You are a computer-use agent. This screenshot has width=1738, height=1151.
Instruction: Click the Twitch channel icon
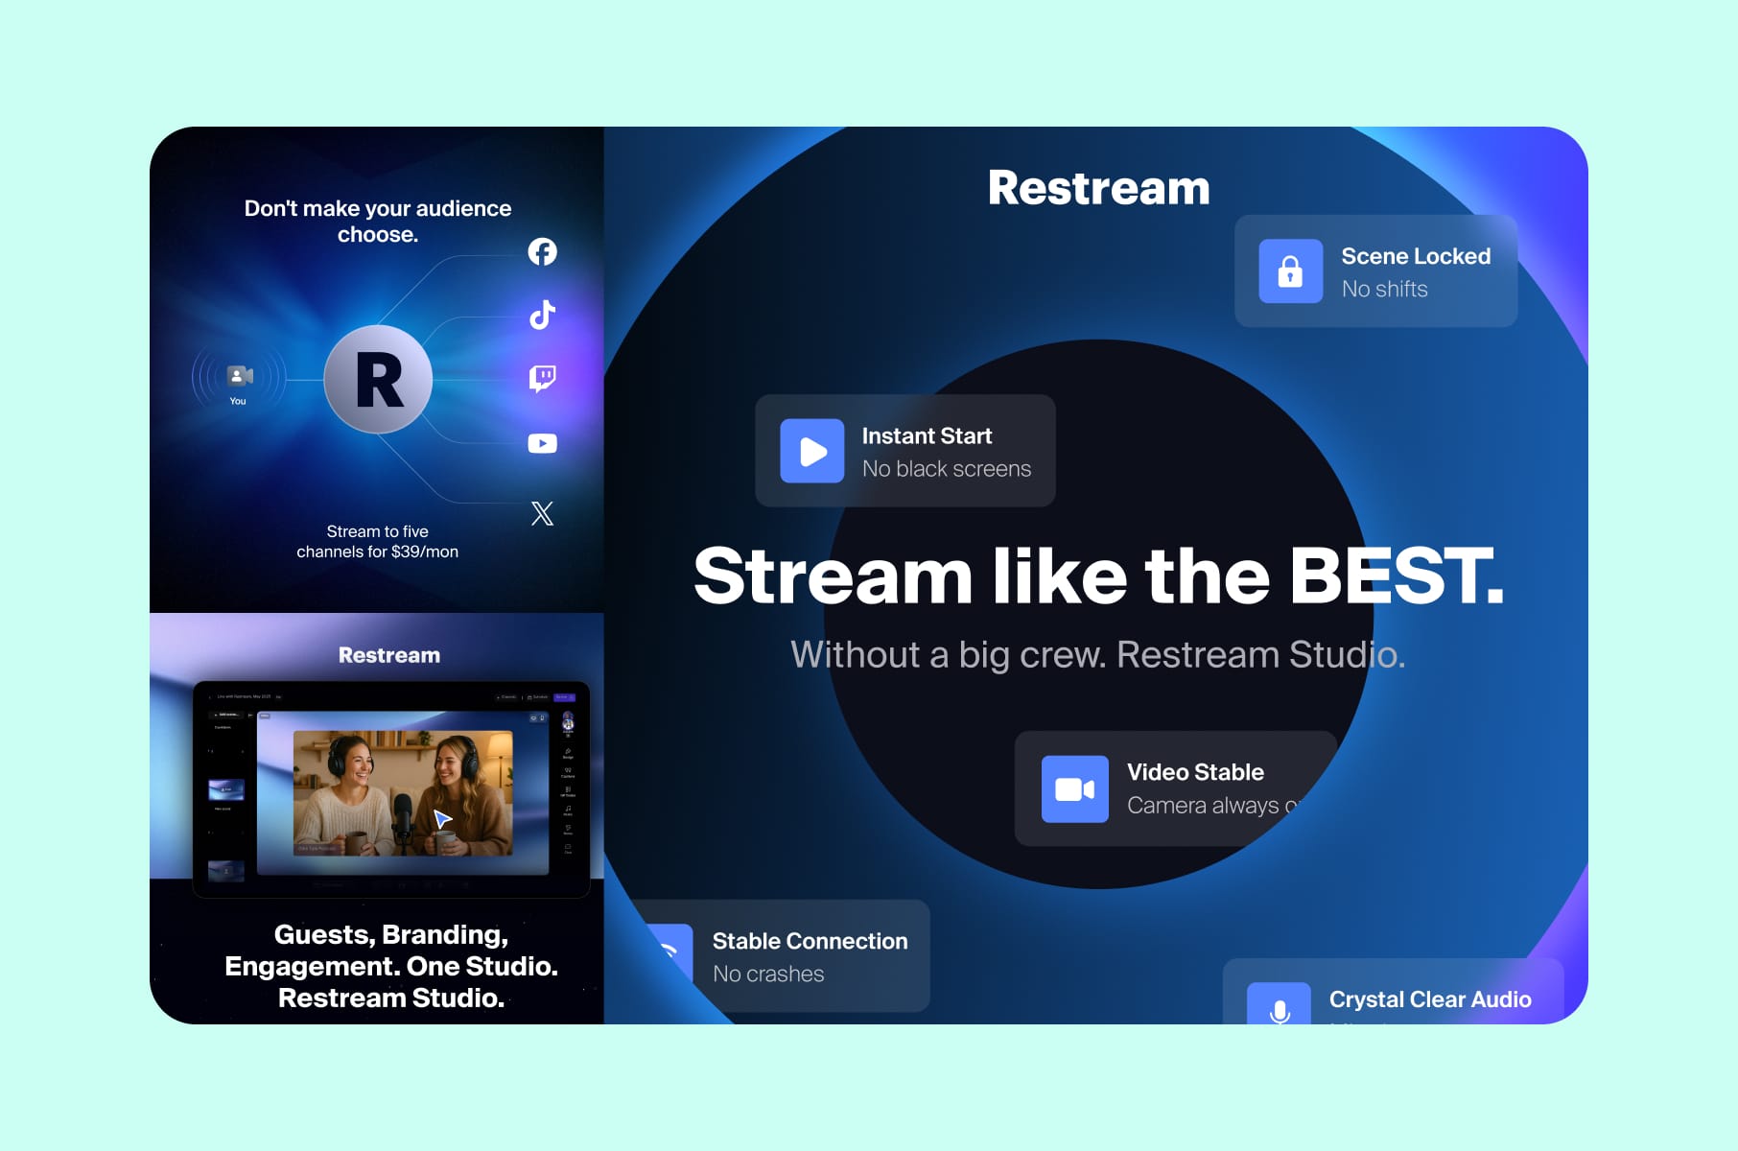pos(542,378)
